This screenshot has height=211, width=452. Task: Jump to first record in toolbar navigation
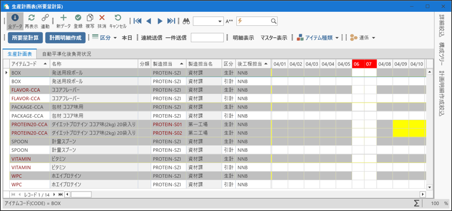(x=137, y=21)
